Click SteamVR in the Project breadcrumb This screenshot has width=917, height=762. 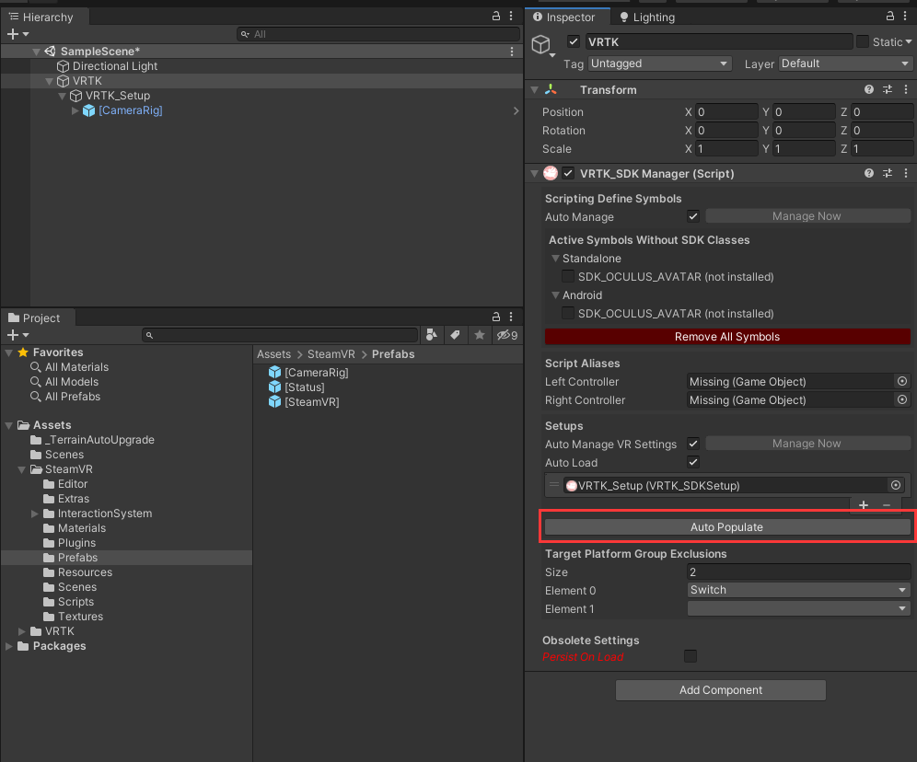(x=331, y=354)
